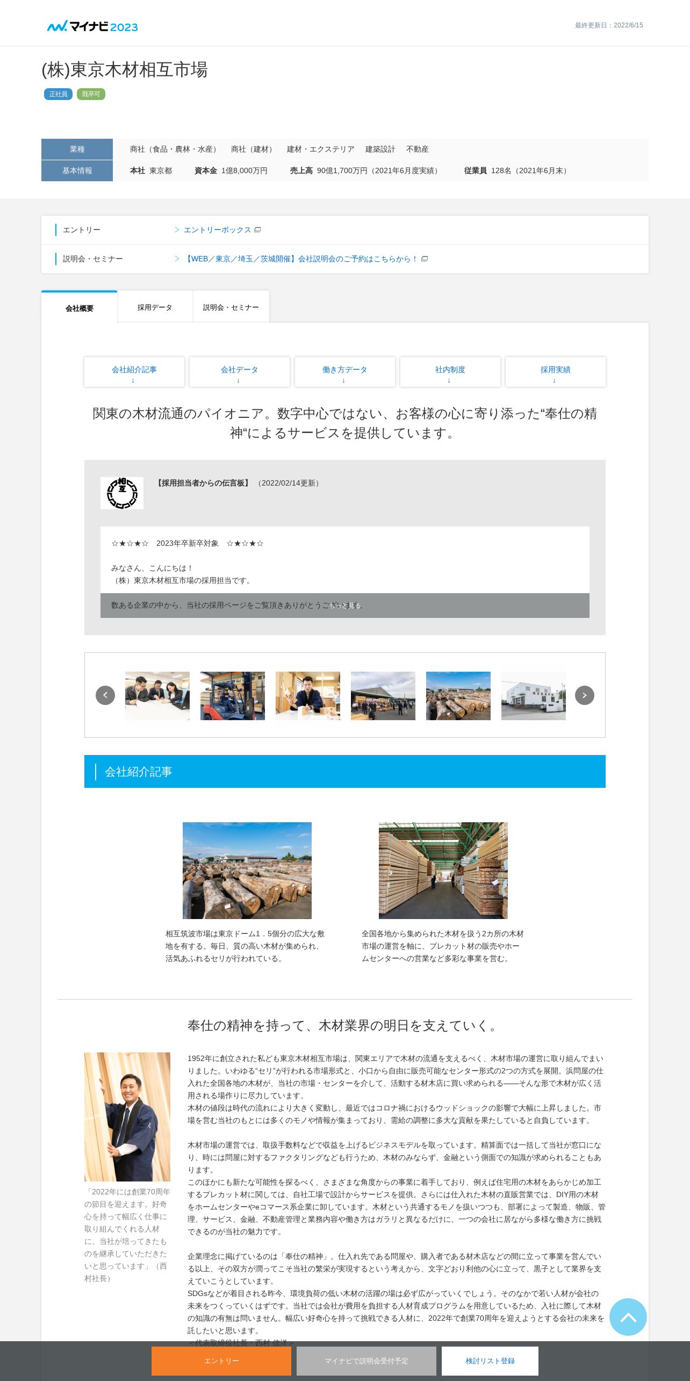Click the orange エントリー button
This screenshot has height=1381, width=690.
click(x=221, y=1361)
